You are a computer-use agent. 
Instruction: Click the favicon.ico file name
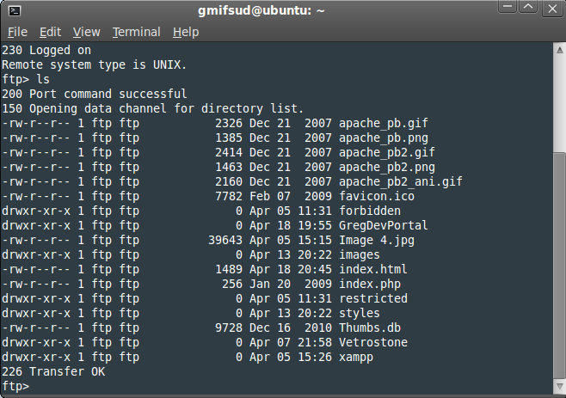(377, 196)
